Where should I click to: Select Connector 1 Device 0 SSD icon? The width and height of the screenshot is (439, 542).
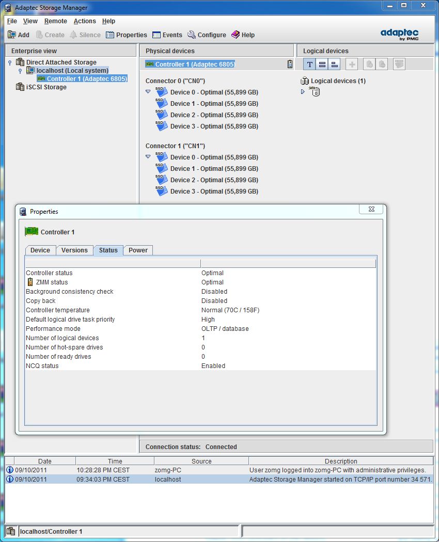(162, 157)
